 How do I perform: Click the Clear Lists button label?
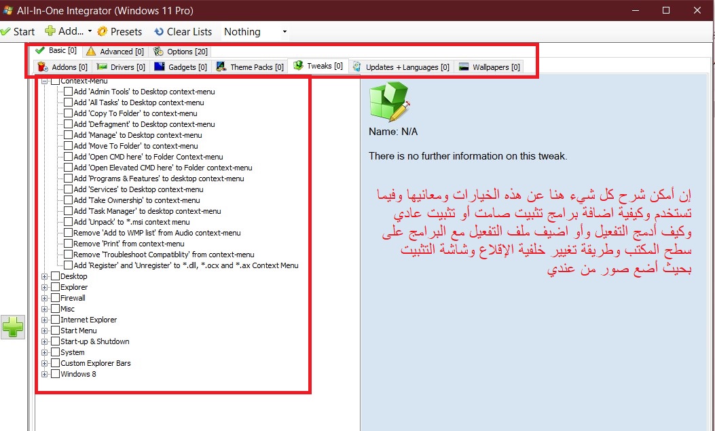click(x=189, y=31)
